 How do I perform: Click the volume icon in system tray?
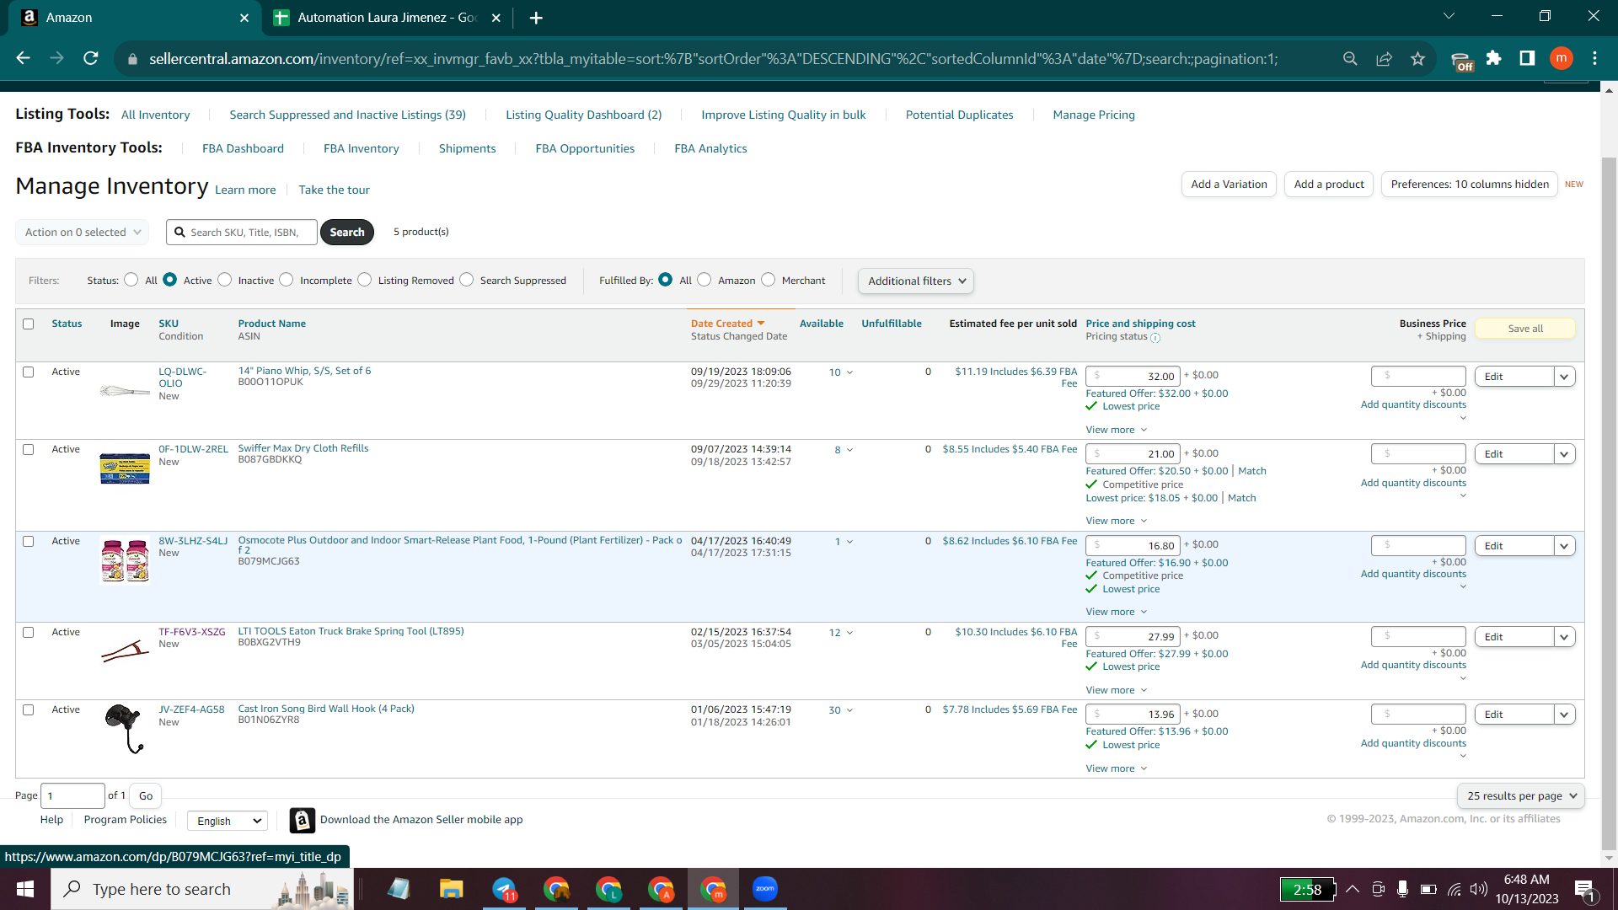coord(1479,889)
